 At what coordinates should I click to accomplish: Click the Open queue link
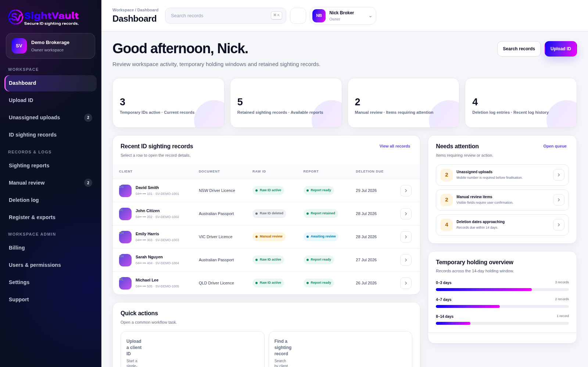coord(555,146)
